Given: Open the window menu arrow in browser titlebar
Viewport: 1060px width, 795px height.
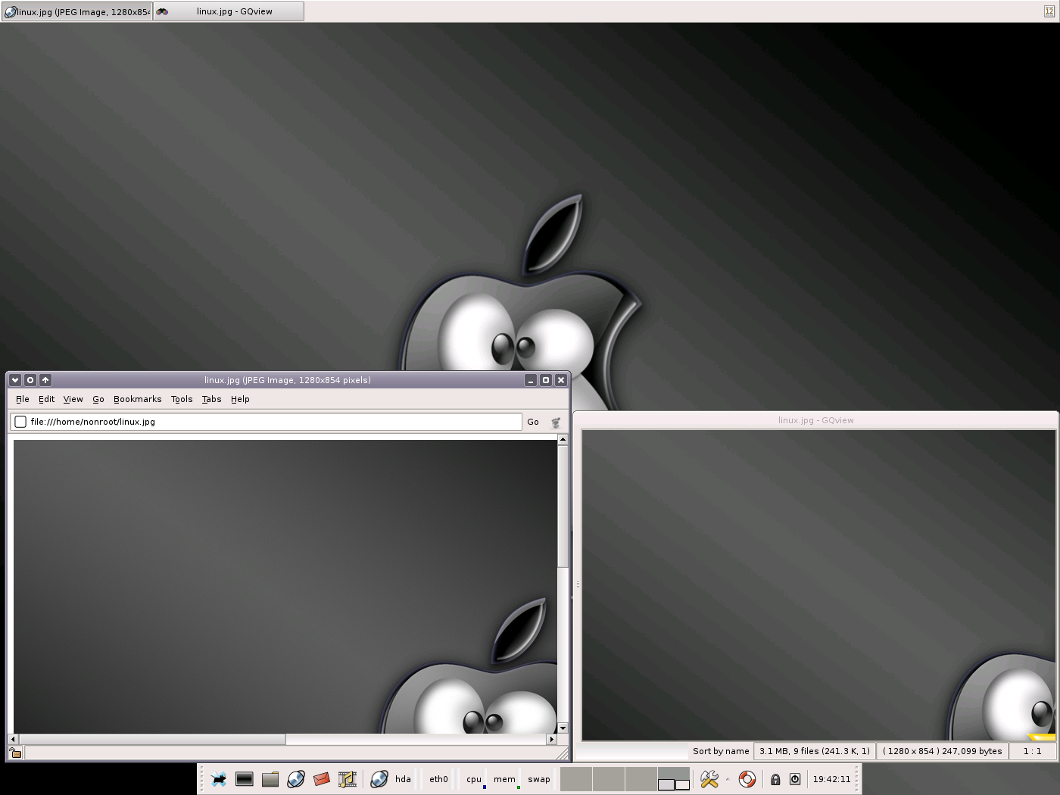Looking at the screenshot, I should click(15, 380).
